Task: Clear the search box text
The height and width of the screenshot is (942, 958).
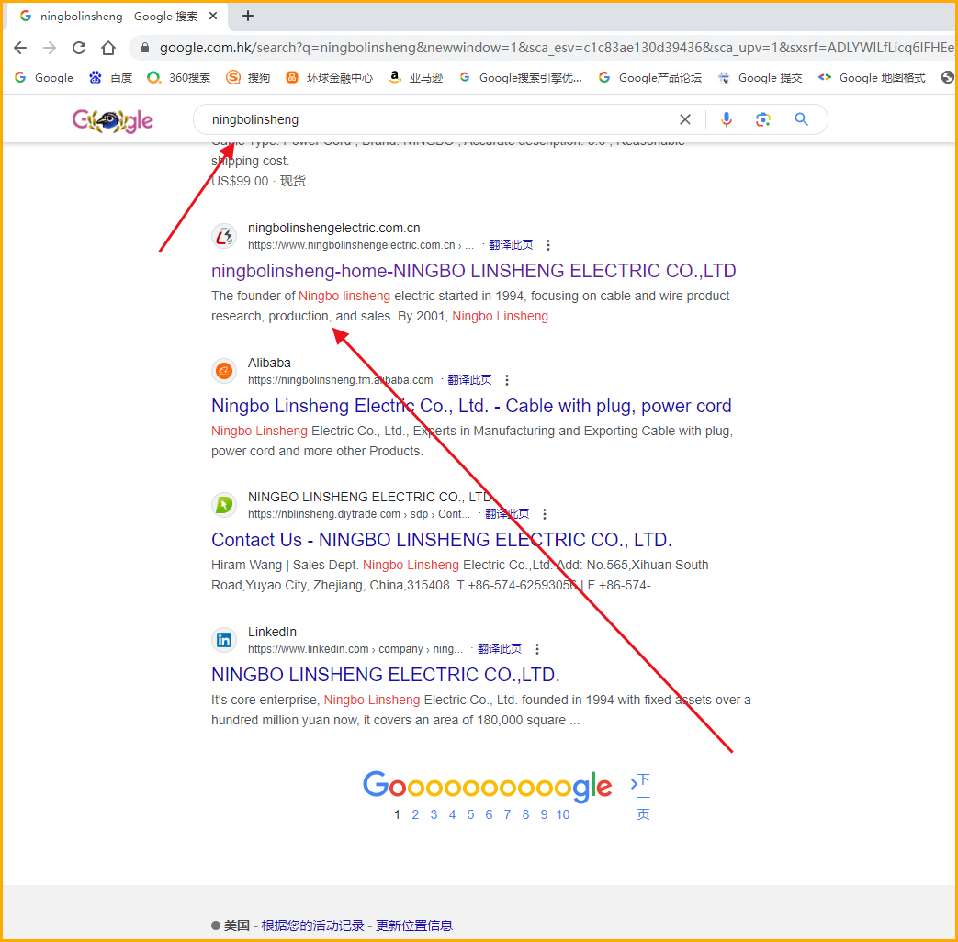Action: (684, 119)
